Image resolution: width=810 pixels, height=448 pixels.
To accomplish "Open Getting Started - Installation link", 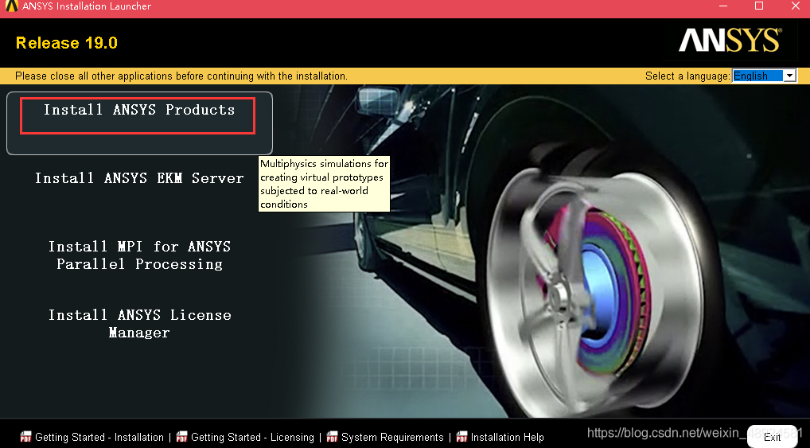I will (x=99, y=437).
